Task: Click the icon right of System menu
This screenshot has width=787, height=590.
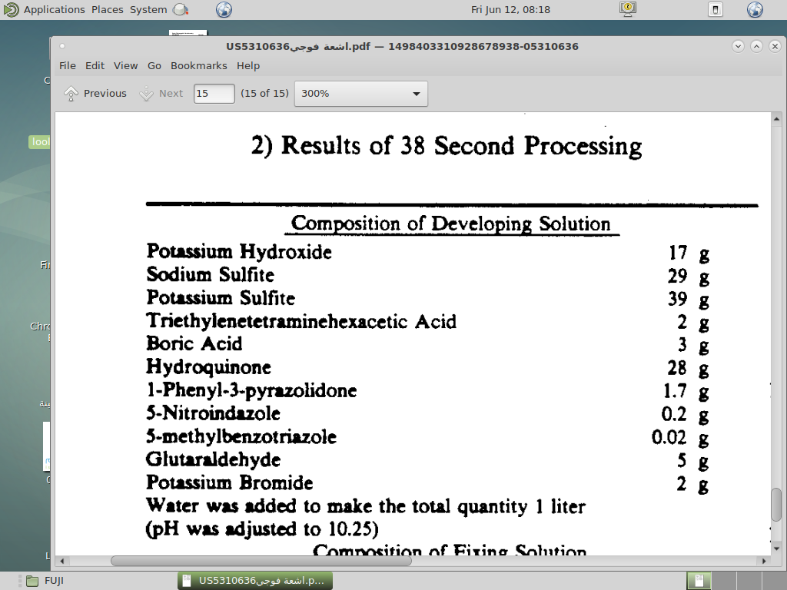Action: pos(181,9)
